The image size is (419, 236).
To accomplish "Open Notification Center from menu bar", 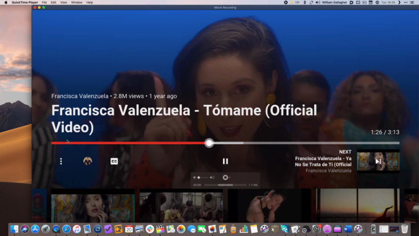I will tap(412, 2).
